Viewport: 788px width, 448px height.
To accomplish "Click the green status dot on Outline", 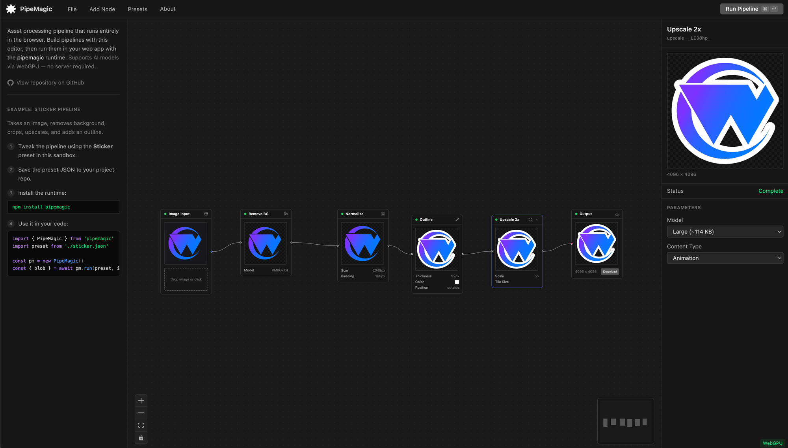I will tap(416, 219).
